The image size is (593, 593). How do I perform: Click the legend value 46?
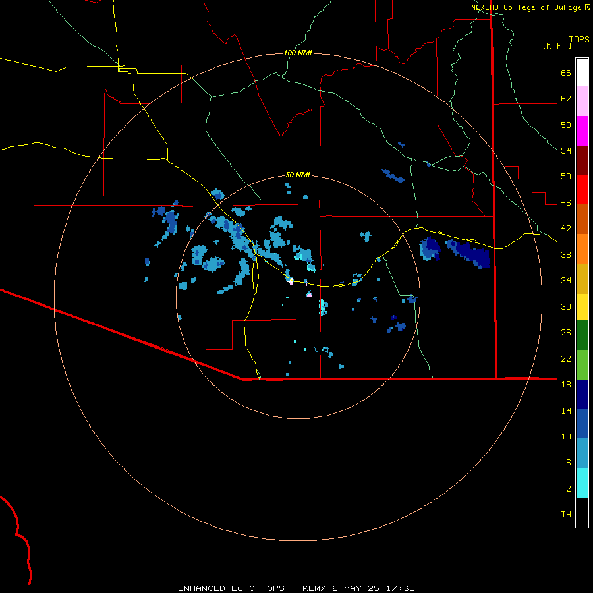(x=566, y=203)
